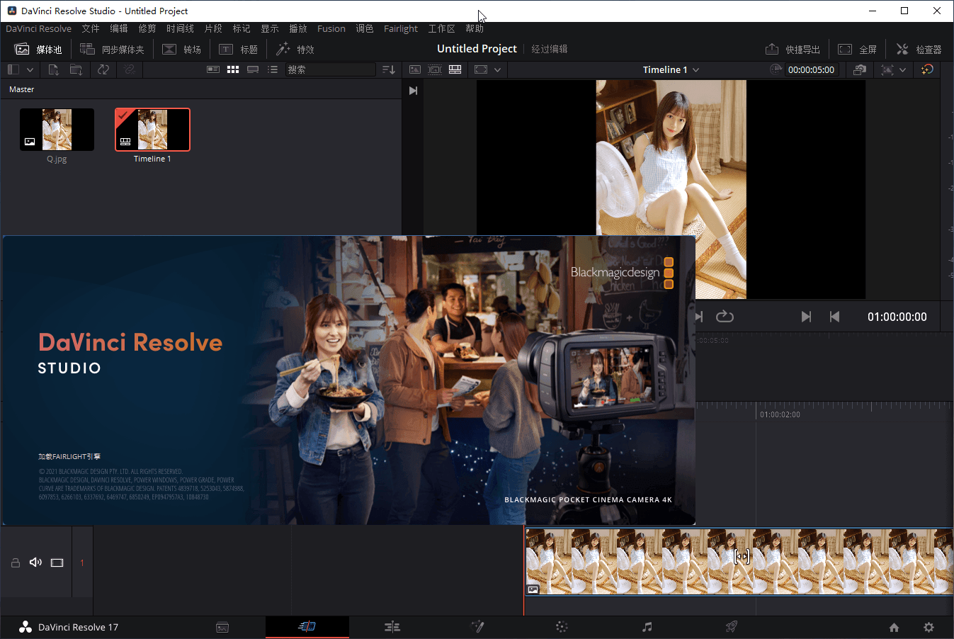Switch media pool to strip view

pyautogui.click(x=253, y=69)
